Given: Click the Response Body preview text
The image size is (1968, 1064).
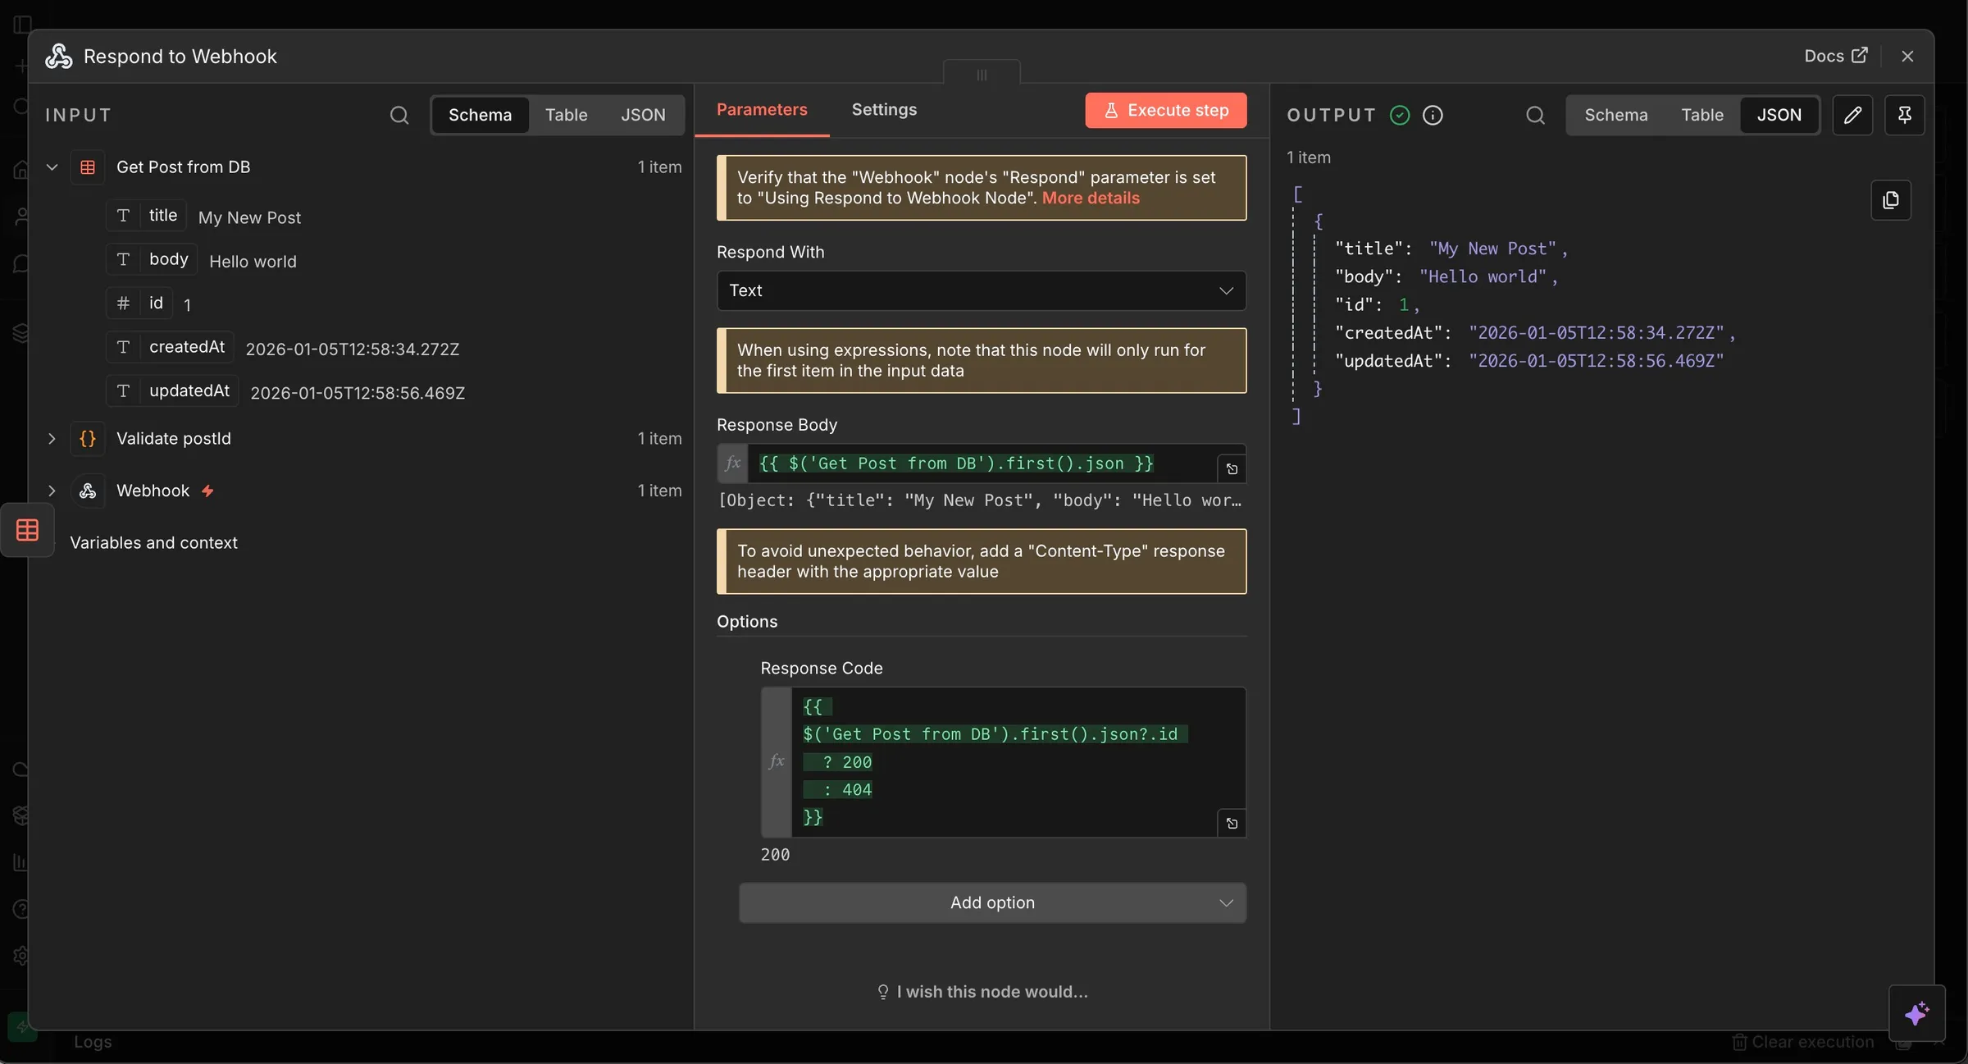Looking at the screenshot, I should pos(980,500).
